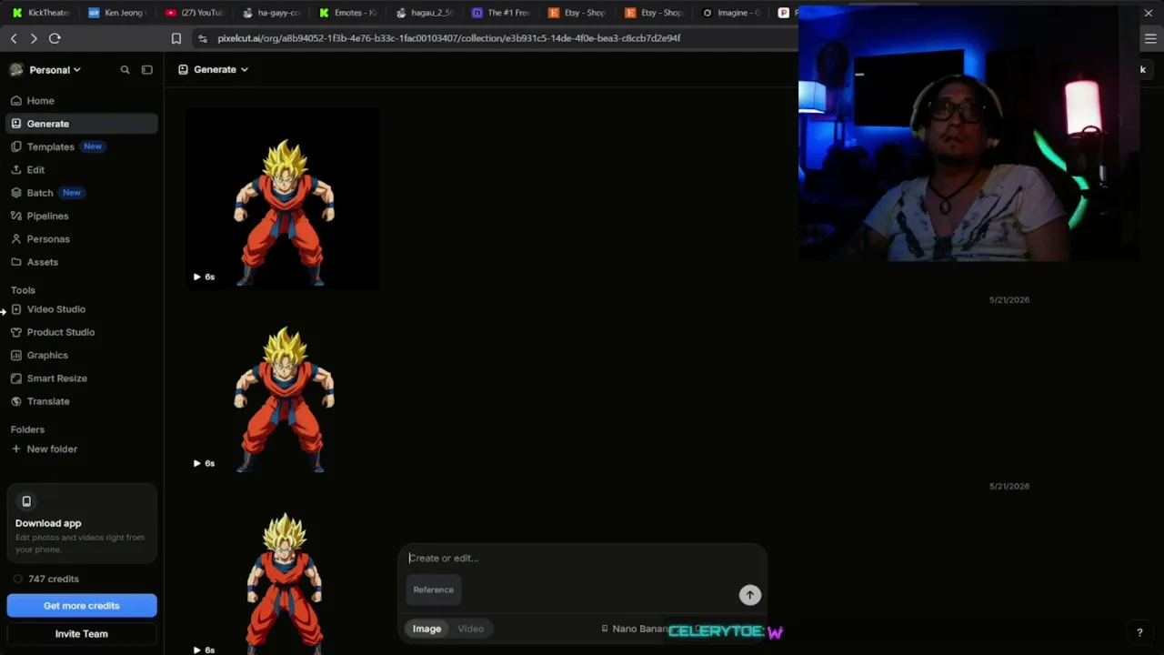Switch to Video mode
The image size is (1164, 655).
471,629
